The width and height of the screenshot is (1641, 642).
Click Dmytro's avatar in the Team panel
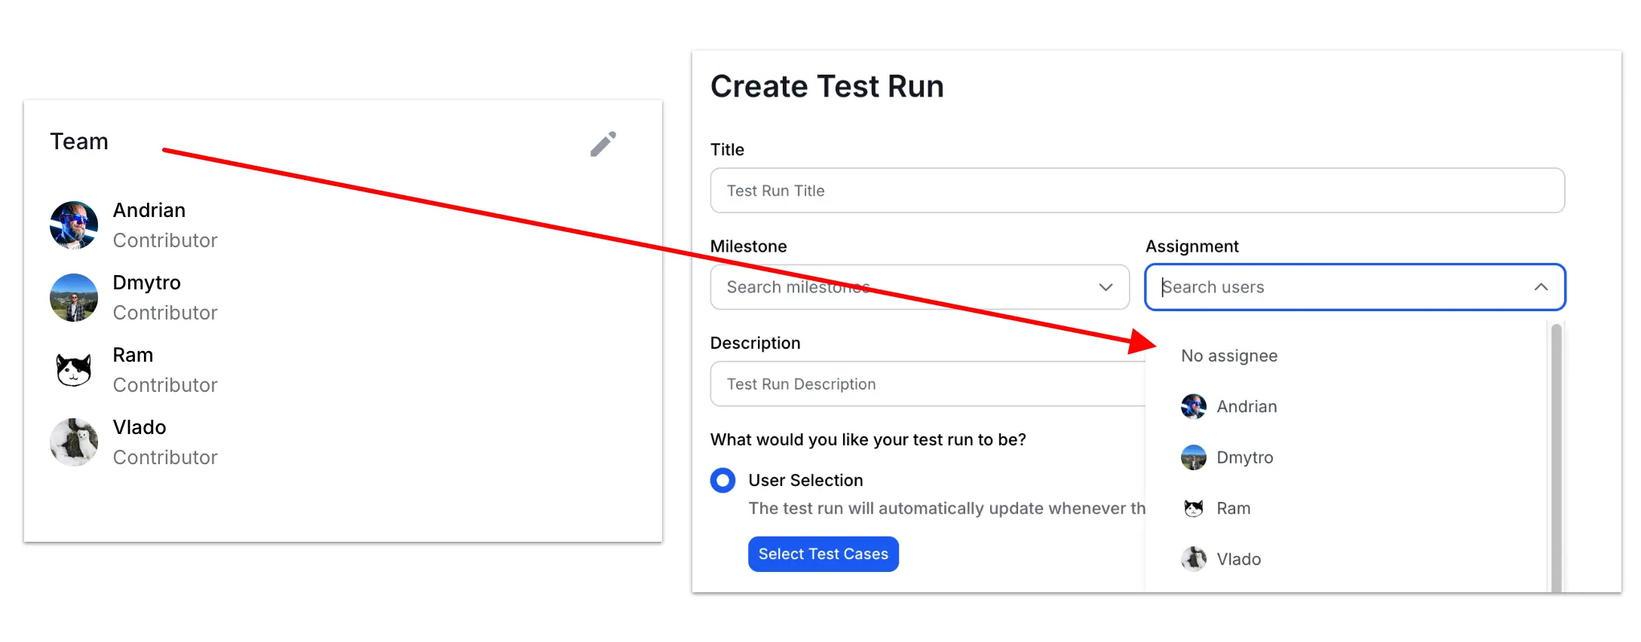(74, 298)
